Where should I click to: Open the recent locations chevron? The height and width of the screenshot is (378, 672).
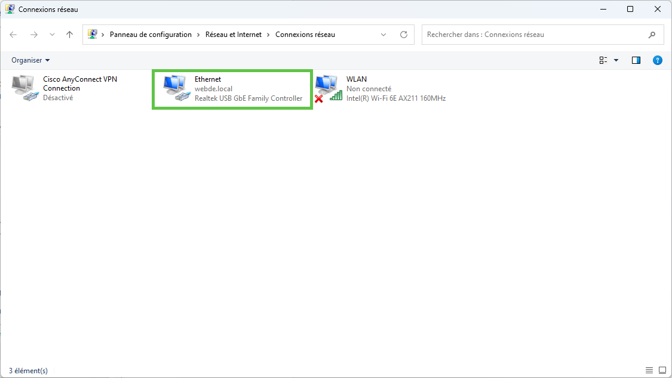[x=52, y=35]
